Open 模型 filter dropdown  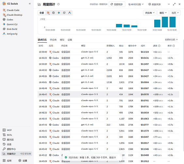point(163,13)
